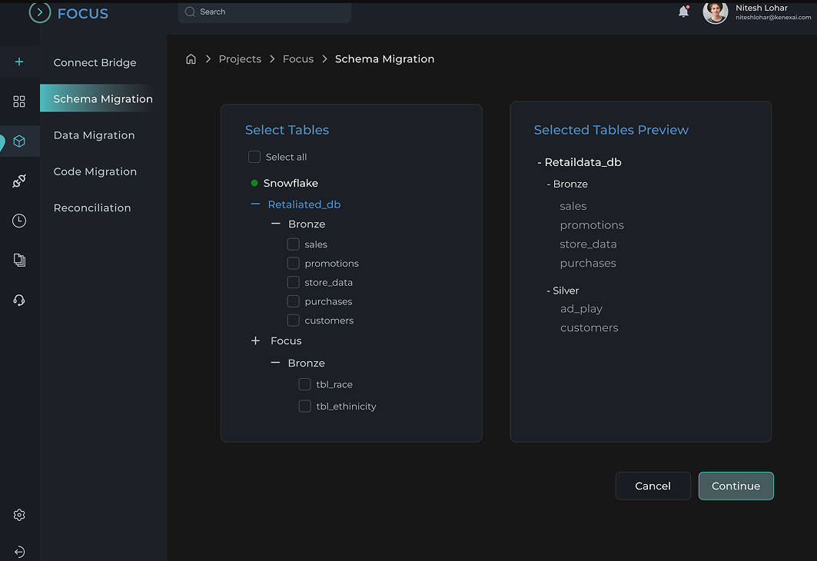
Task: Open Reconciliation menu item
Action: (92, 207)
